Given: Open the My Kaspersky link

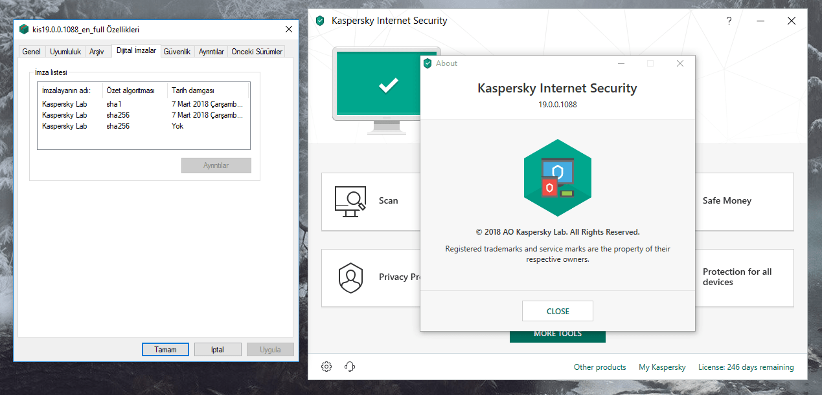Looking at the screenshot, I should (x=662, y=367).
